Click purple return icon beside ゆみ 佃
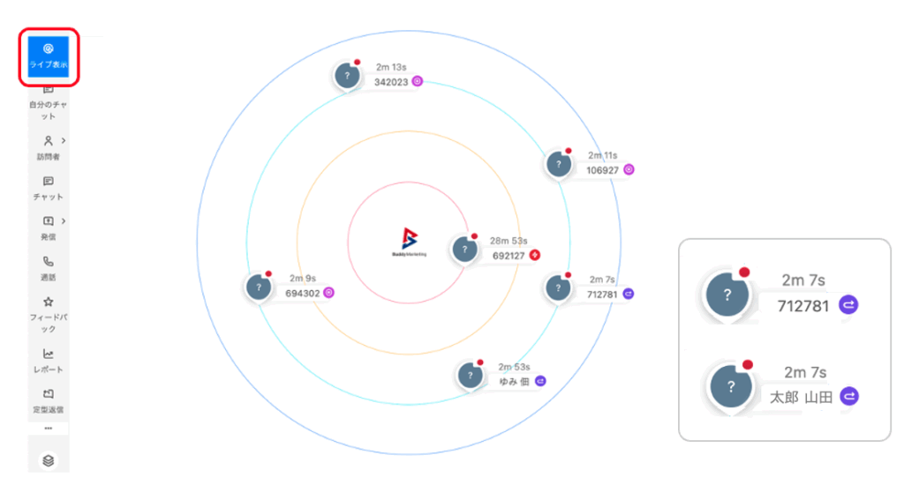The width and height of the screenshot is (904, 485). pos(540,382)
